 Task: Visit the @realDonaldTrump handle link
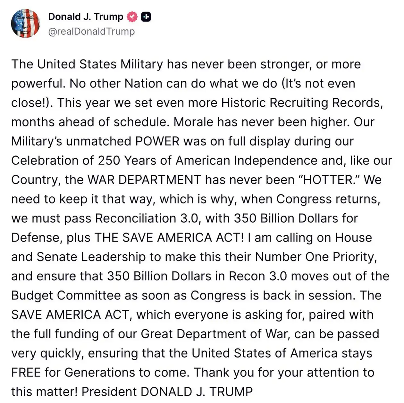91,31
